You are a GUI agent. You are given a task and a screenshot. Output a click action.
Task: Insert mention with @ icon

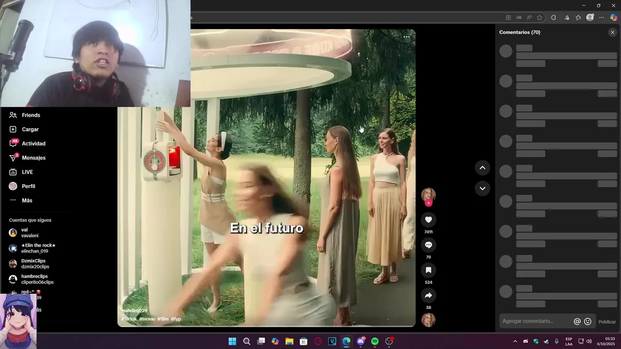pos(577,321)
